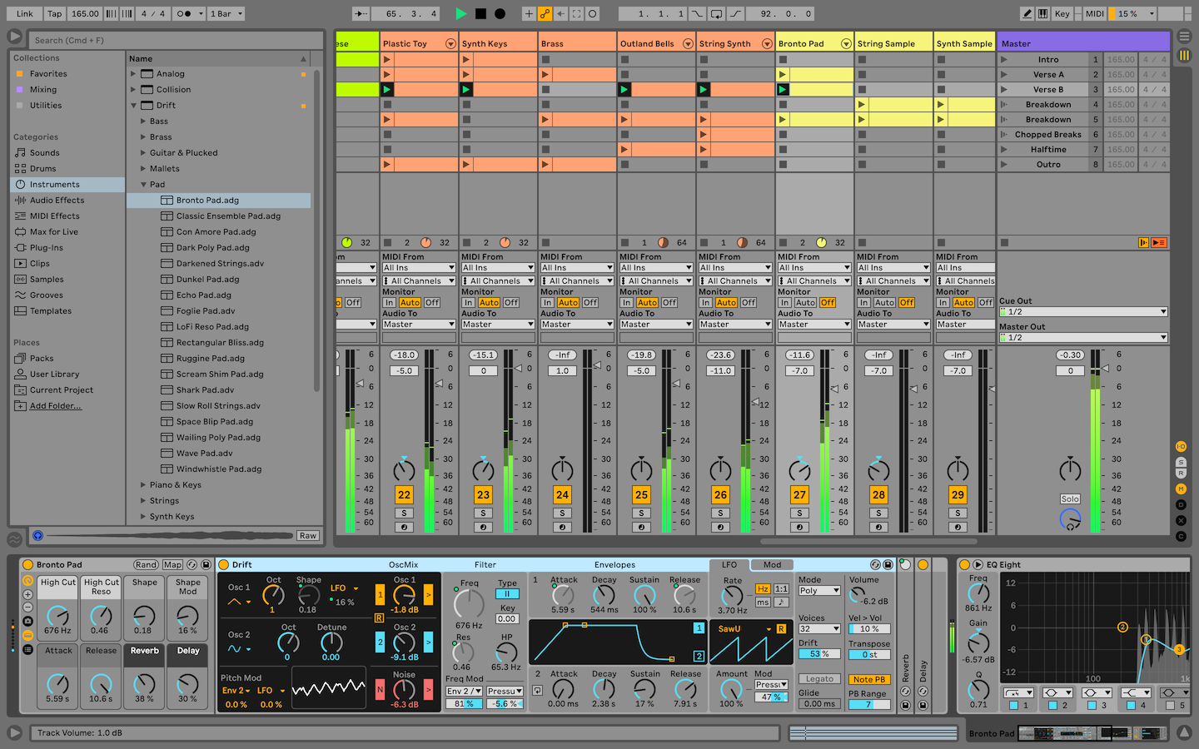Toggle track activator 24

(562, 494)
